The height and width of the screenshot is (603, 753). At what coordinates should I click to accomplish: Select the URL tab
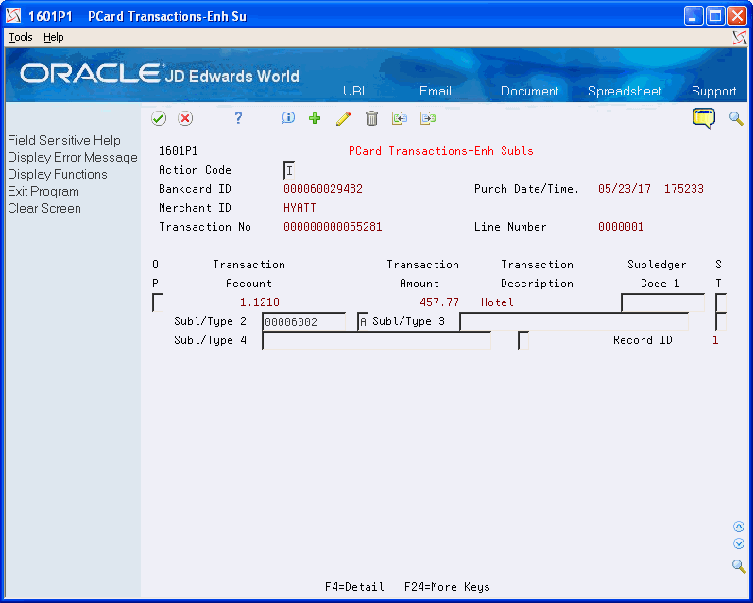click(x=356, y=91)
